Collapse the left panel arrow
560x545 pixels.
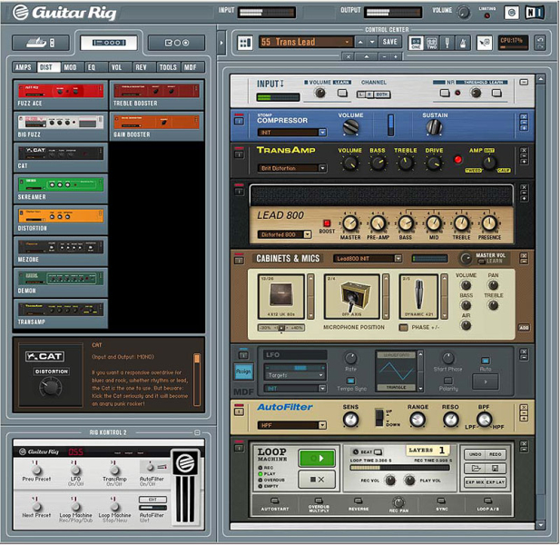[221, 43]
